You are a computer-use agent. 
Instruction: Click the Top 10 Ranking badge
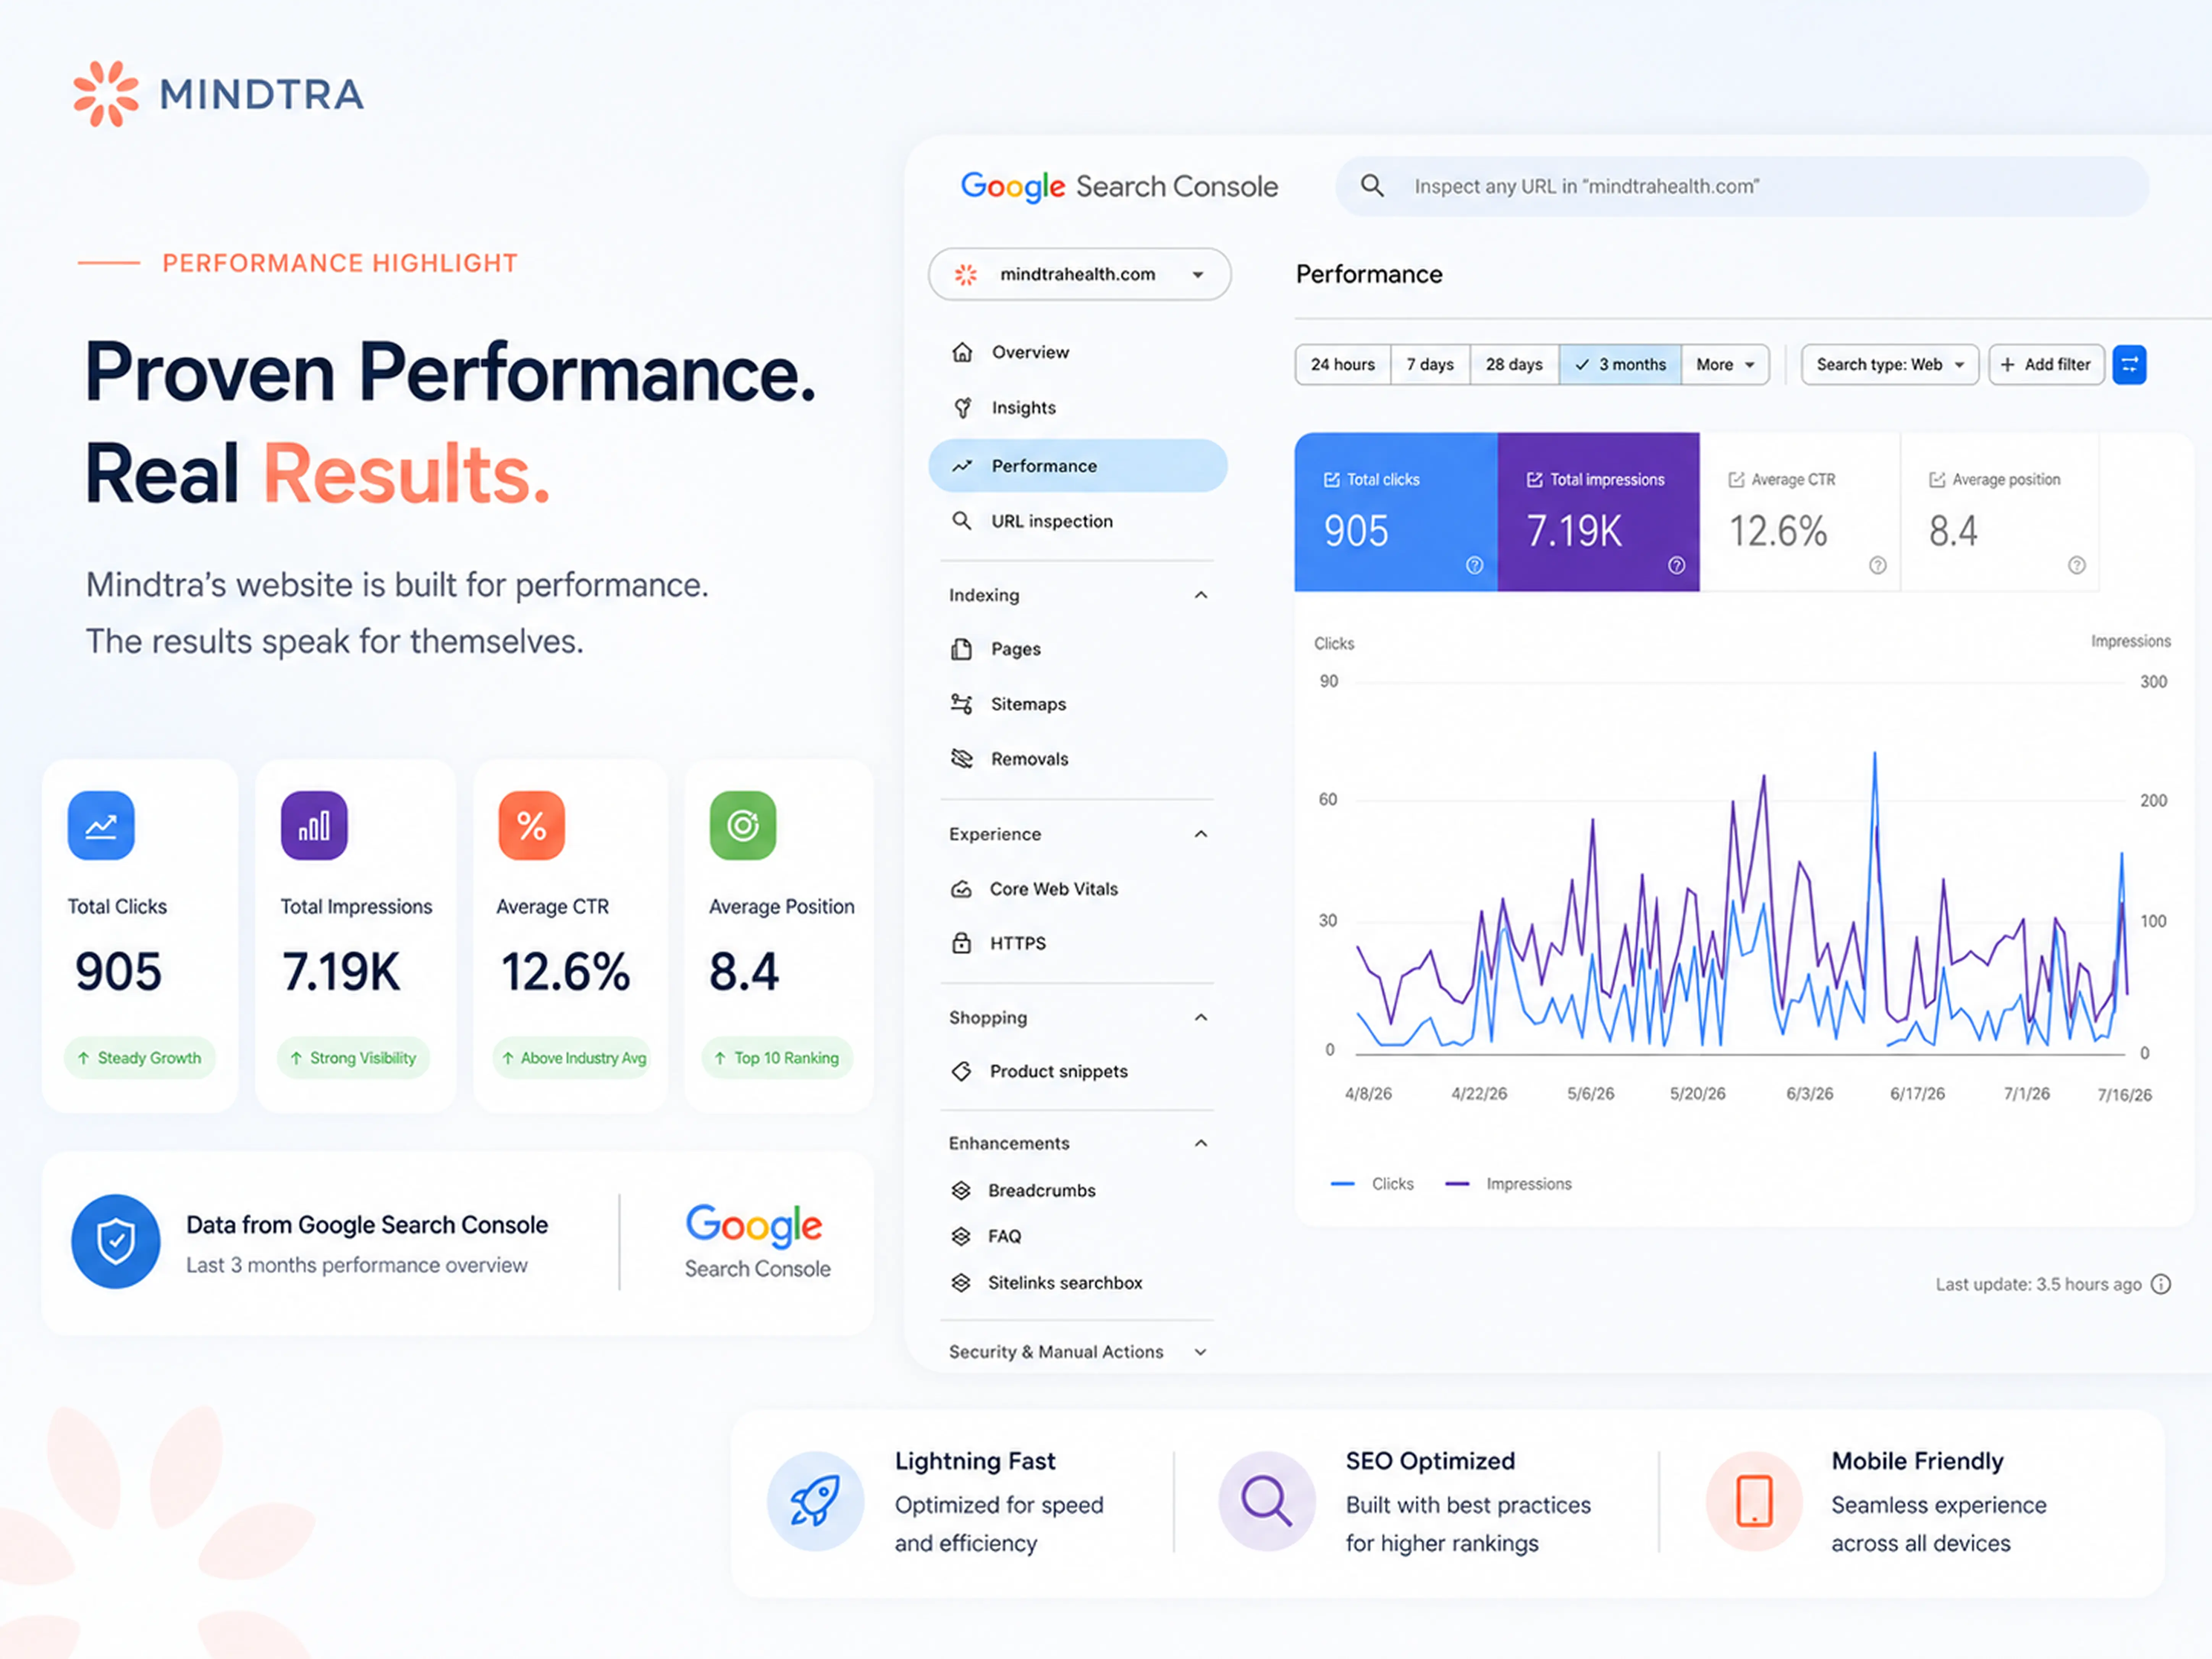(777, 1058)
